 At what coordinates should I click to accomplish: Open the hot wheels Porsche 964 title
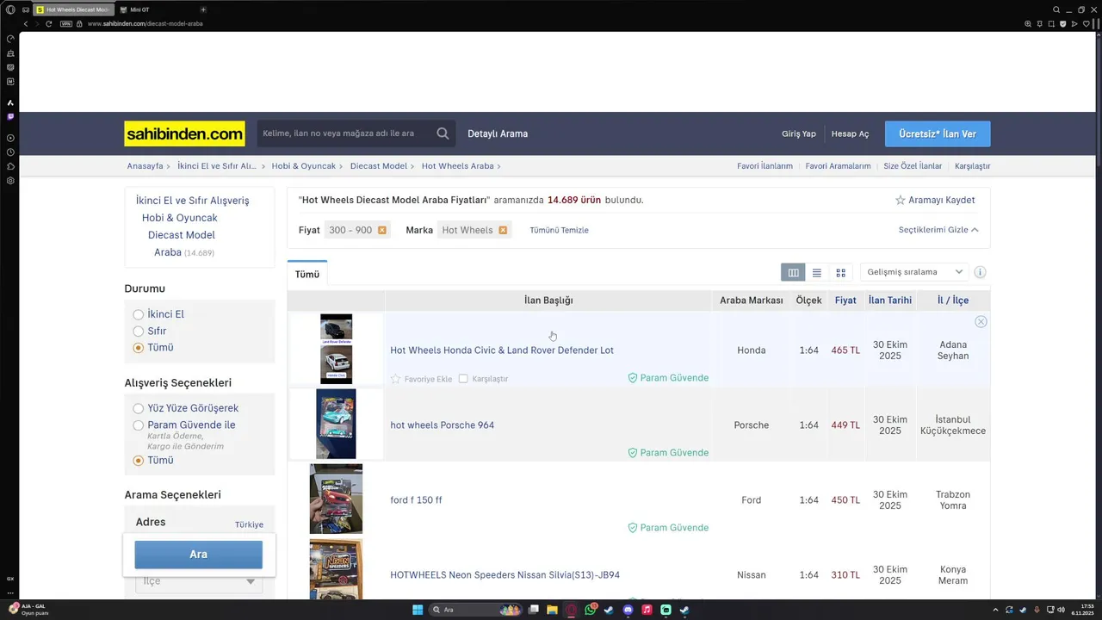442,425
